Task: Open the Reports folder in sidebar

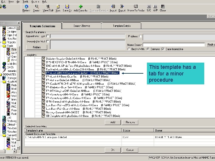Action: click(9, 42)
